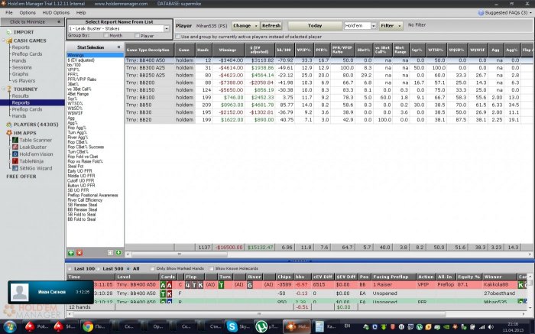Select Steal Pct in stat list

coord(76,166)
